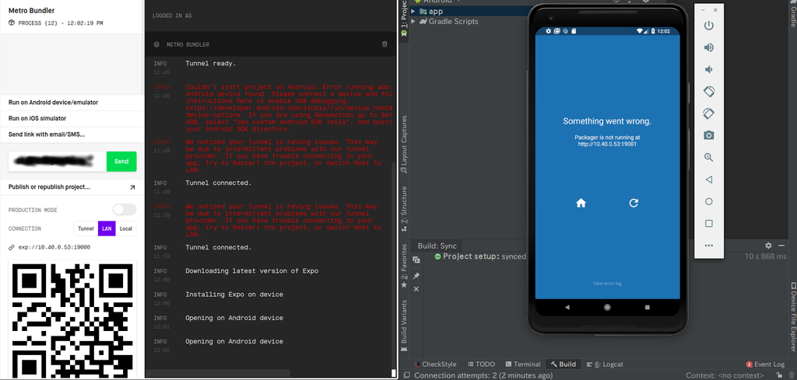Image resolution: width=797 pixels, height=380 pixels.
Task: Click the green Send button
Action: click(x=121, y=162)
